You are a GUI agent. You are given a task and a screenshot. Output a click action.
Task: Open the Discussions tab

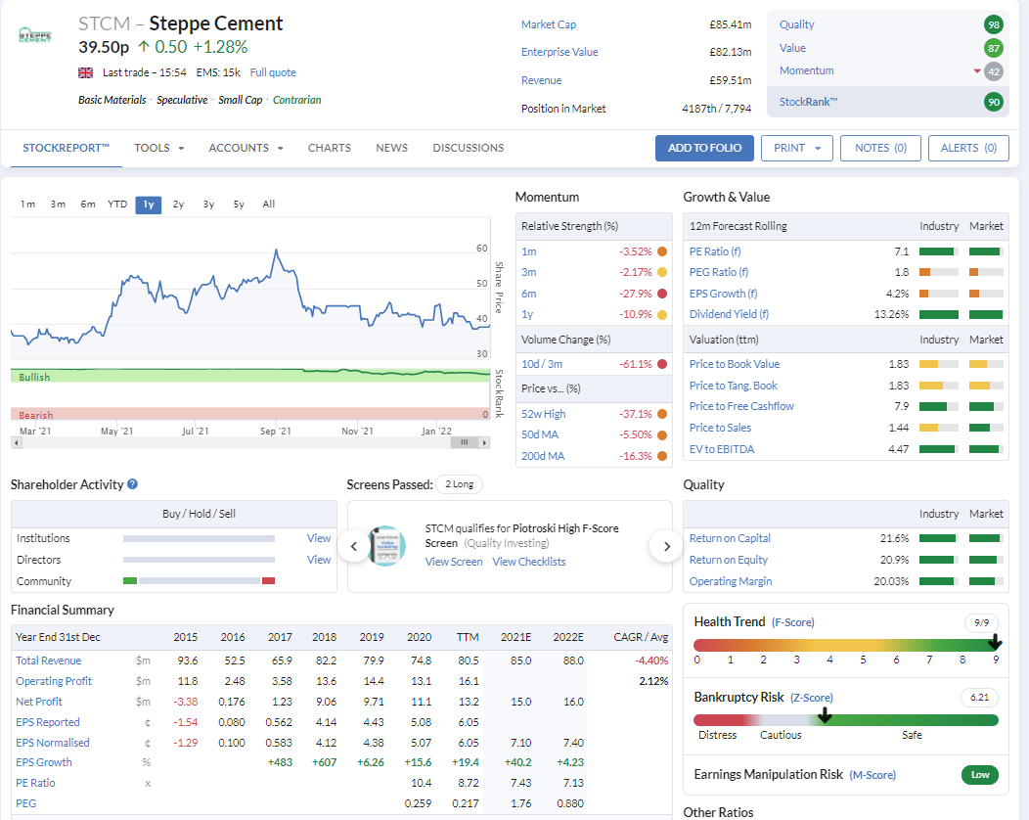(469, 149)
